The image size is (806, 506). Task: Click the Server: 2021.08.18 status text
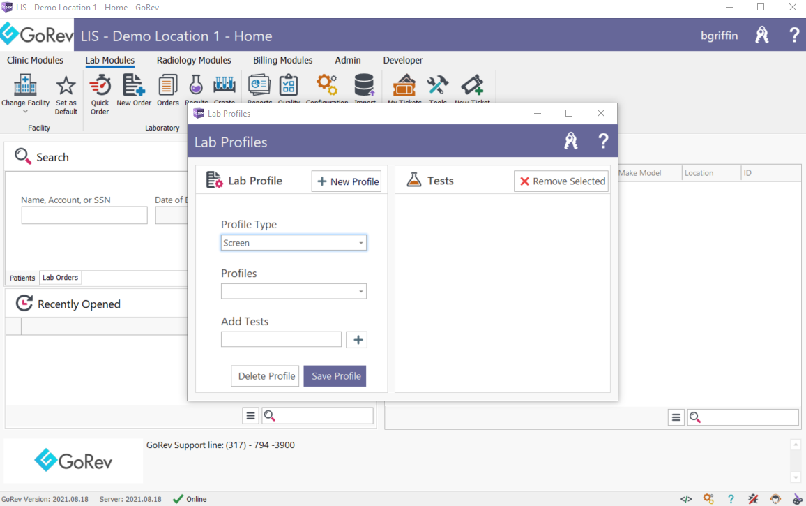tap(130, 499)
